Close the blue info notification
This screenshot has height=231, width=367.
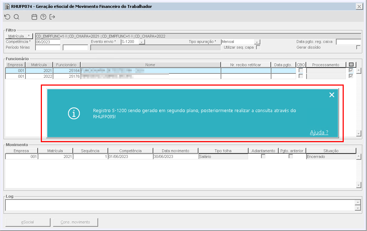tap(332, 95)
